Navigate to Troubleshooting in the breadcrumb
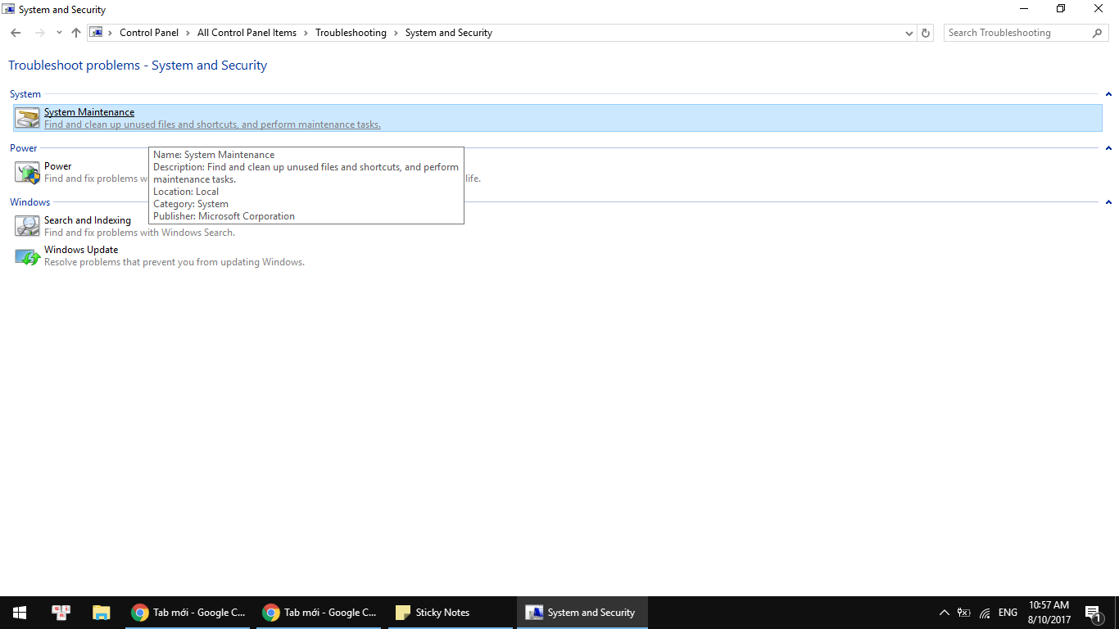This screenshot has height=629, width=1119. pos(351,33)
